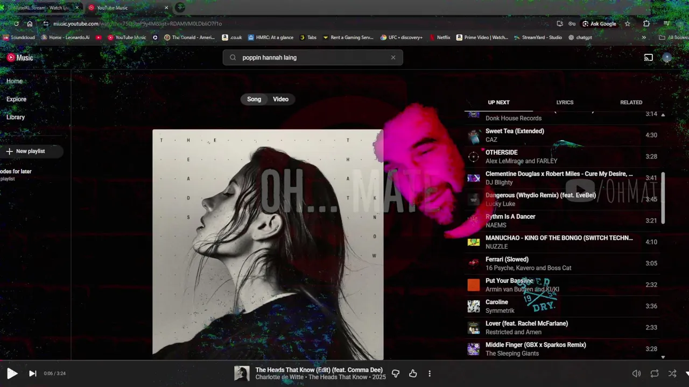The height and width of the screenshot is (387, 689).
Task: Reload the page
Action: 16,24
